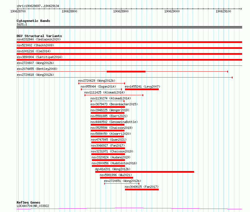Click dgv41e201 (Wong2012b) label
Image resolution: width=250 pixels, height=212 pixels.
pos(113,169)
